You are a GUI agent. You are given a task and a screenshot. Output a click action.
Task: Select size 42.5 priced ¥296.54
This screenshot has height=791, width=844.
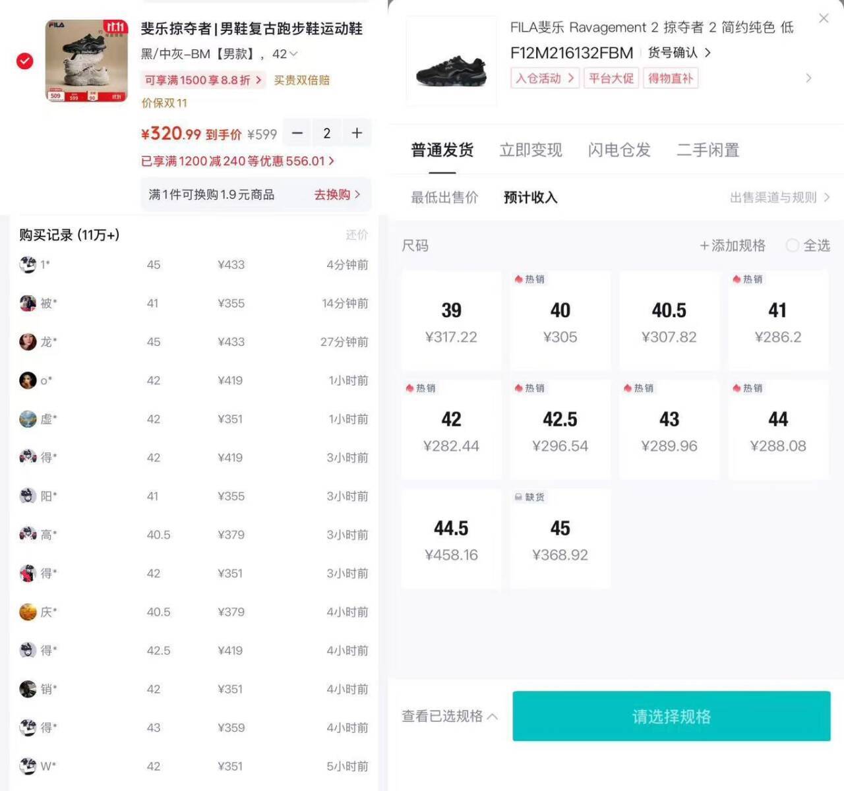tap(560, 430)
